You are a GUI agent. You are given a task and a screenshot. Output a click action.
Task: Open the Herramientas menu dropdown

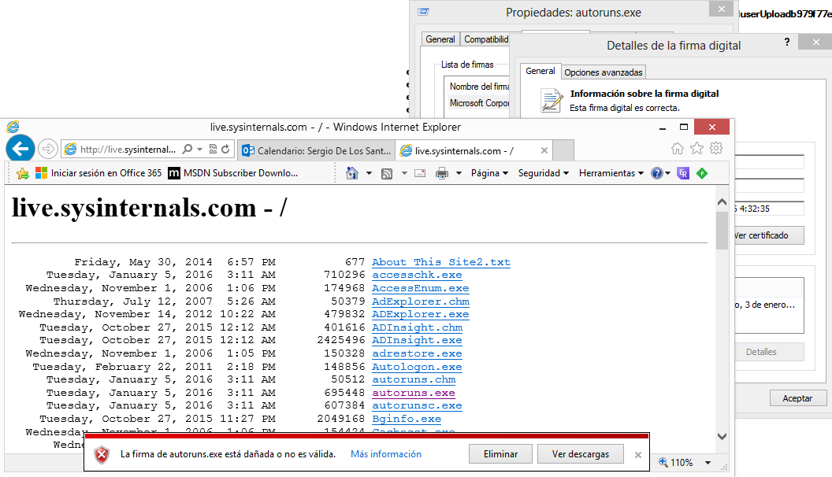pyautogui.click(x=611, y=173)
